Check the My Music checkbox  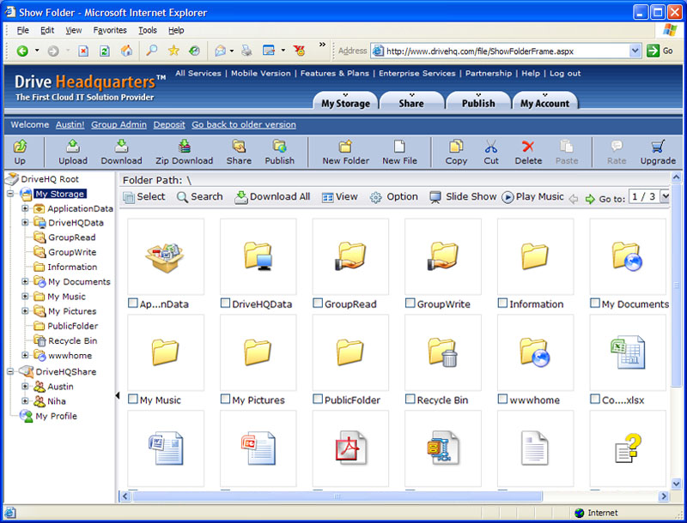click(133, 399)
